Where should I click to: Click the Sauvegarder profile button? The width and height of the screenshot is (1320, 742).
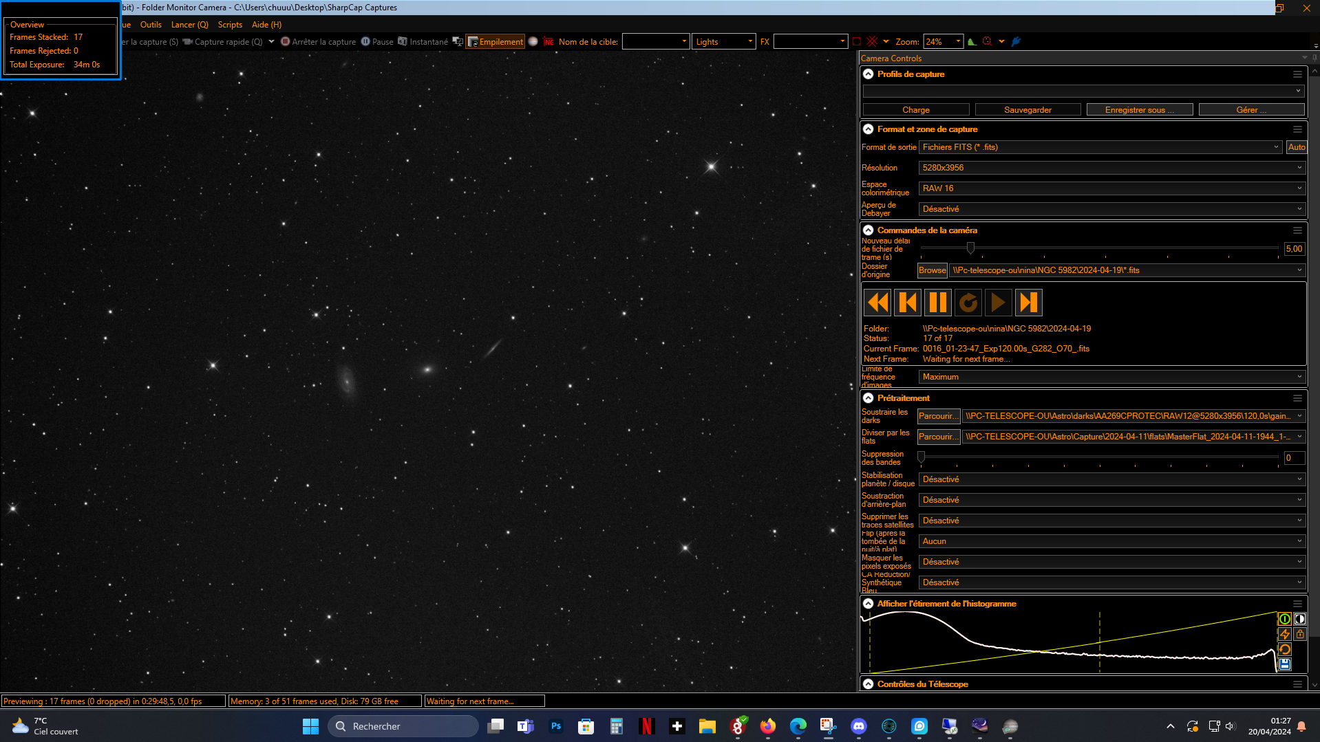tap(1028, 110)
